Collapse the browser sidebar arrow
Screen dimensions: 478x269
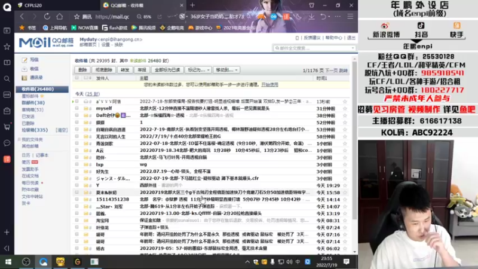point(7,248)
